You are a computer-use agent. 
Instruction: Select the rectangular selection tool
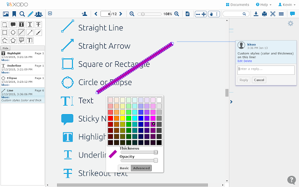click(x=5, y=24)
